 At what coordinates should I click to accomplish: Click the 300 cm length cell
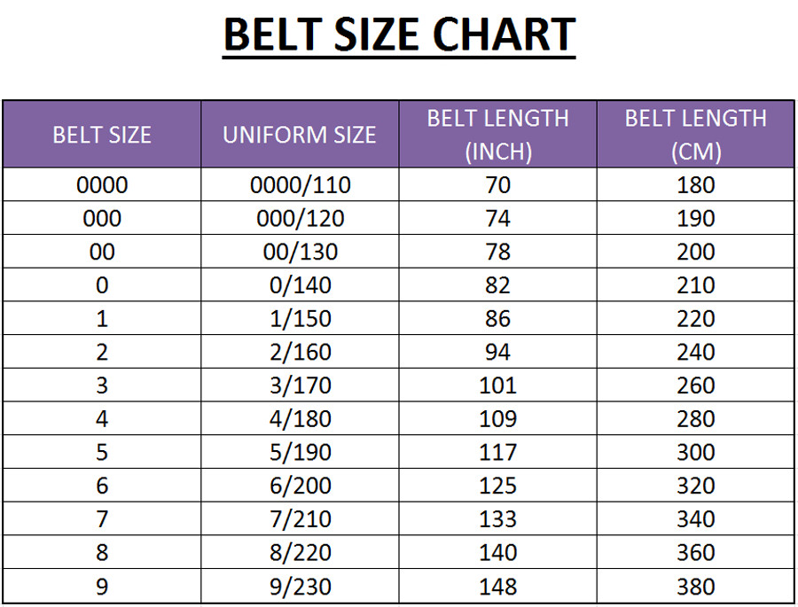(695, 452)
